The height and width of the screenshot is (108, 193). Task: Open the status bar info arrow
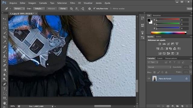coord(52,106)
